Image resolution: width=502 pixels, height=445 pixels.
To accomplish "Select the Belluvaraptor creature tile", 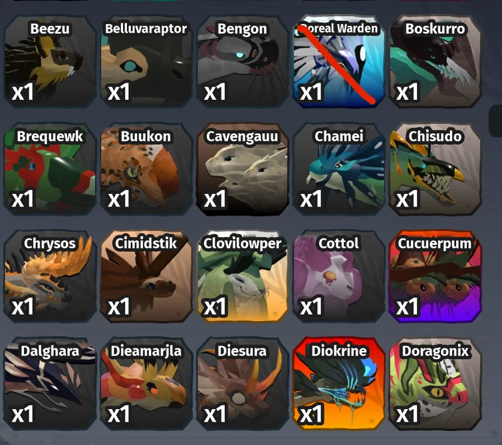I will [146, 61].
